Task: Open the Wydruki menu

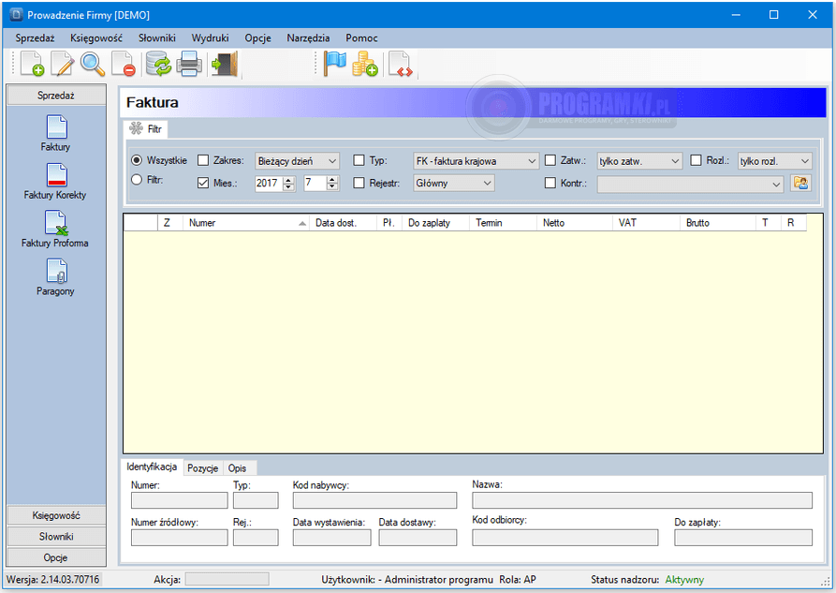Action: [x=210, y=37]
